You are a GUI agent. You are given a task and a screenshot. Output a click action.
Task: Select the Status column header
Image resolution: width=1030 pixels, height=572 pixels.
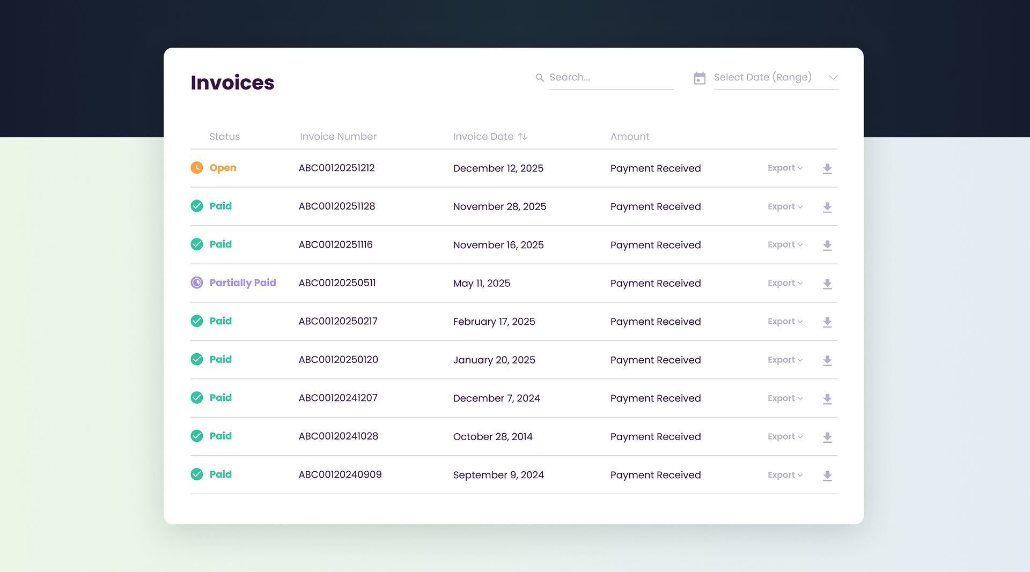coord(224,136)
